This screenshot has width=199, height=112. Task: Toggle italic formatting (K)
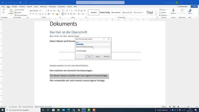point(33,14)
